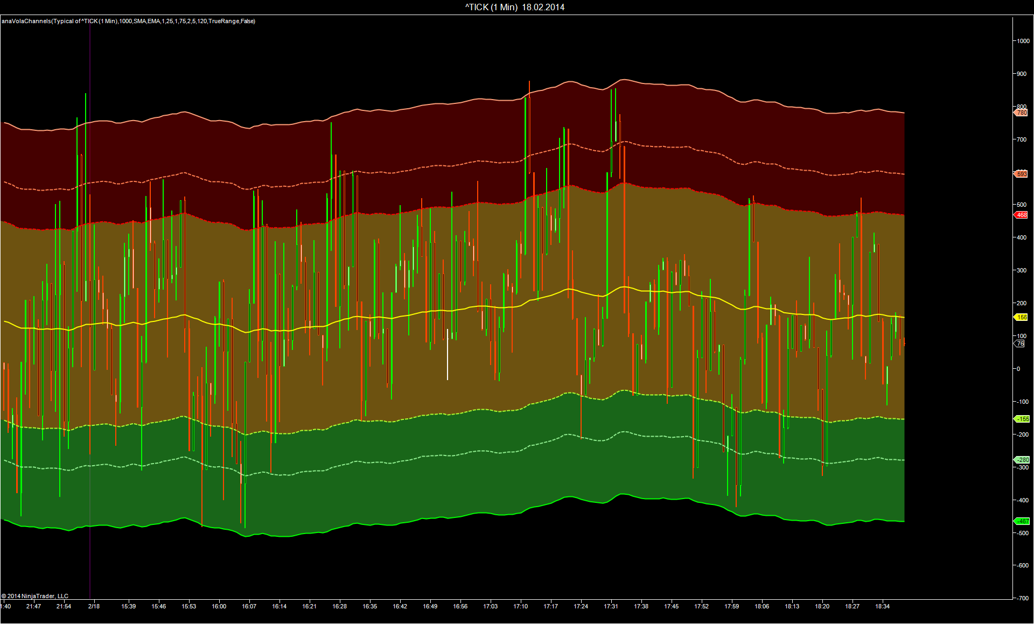Click the NinjaTrader copyright text

(35, 596)
